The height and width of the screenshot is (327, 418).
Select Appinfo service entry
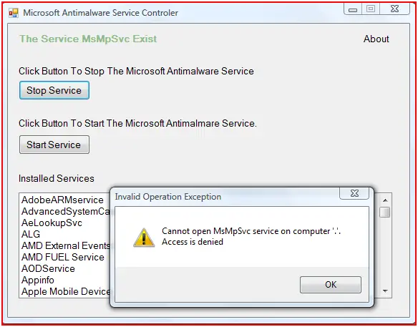pyautogui.click(x=38, y=280)
